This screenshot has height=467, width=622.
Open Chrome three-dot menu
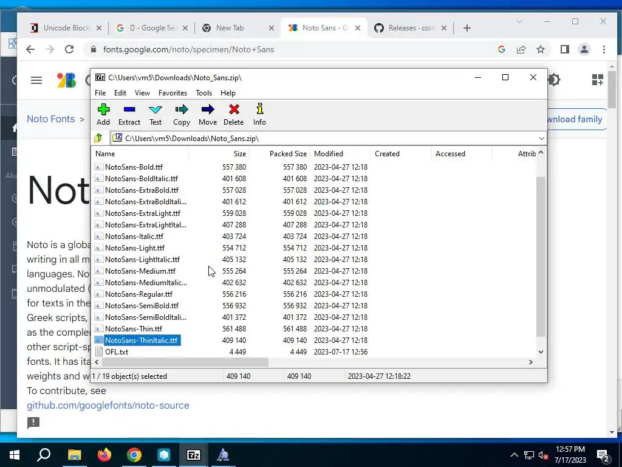coord(604,49)
